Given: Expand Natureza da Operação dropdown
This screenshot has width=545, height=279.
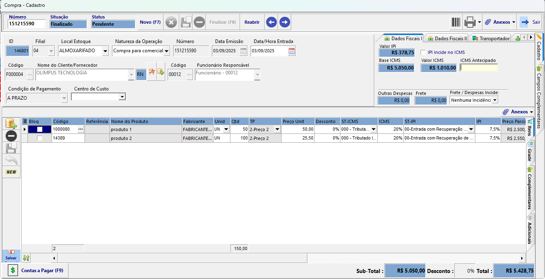Looking at the screenshot, I should (x=167, y=51).
